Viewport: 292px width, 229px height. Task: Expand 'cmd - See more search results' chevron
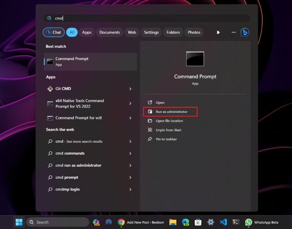130,141
